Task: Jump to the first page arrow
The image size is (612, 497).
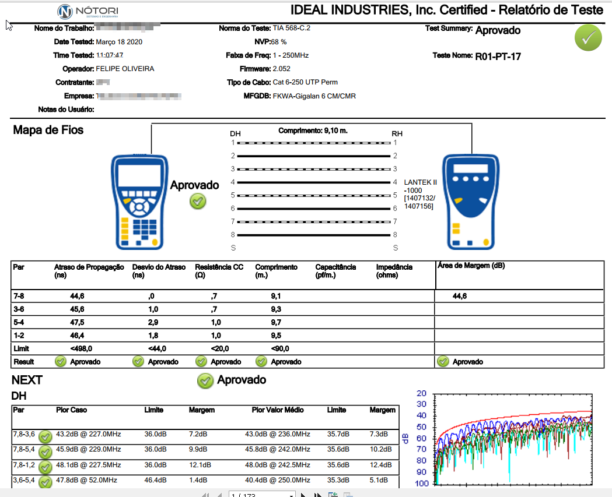Action: coord(205,495)
